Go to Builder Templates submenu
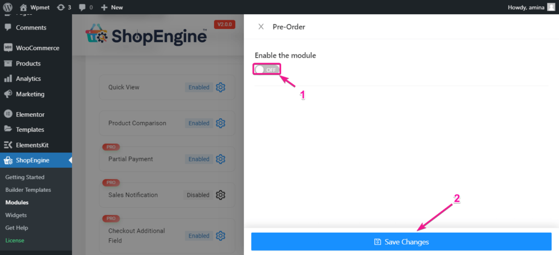The image size is (559, 255). [28, 190]
